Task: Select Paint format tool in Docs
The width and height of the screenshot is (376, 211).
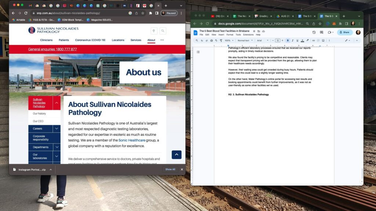Action: point(221,40)
